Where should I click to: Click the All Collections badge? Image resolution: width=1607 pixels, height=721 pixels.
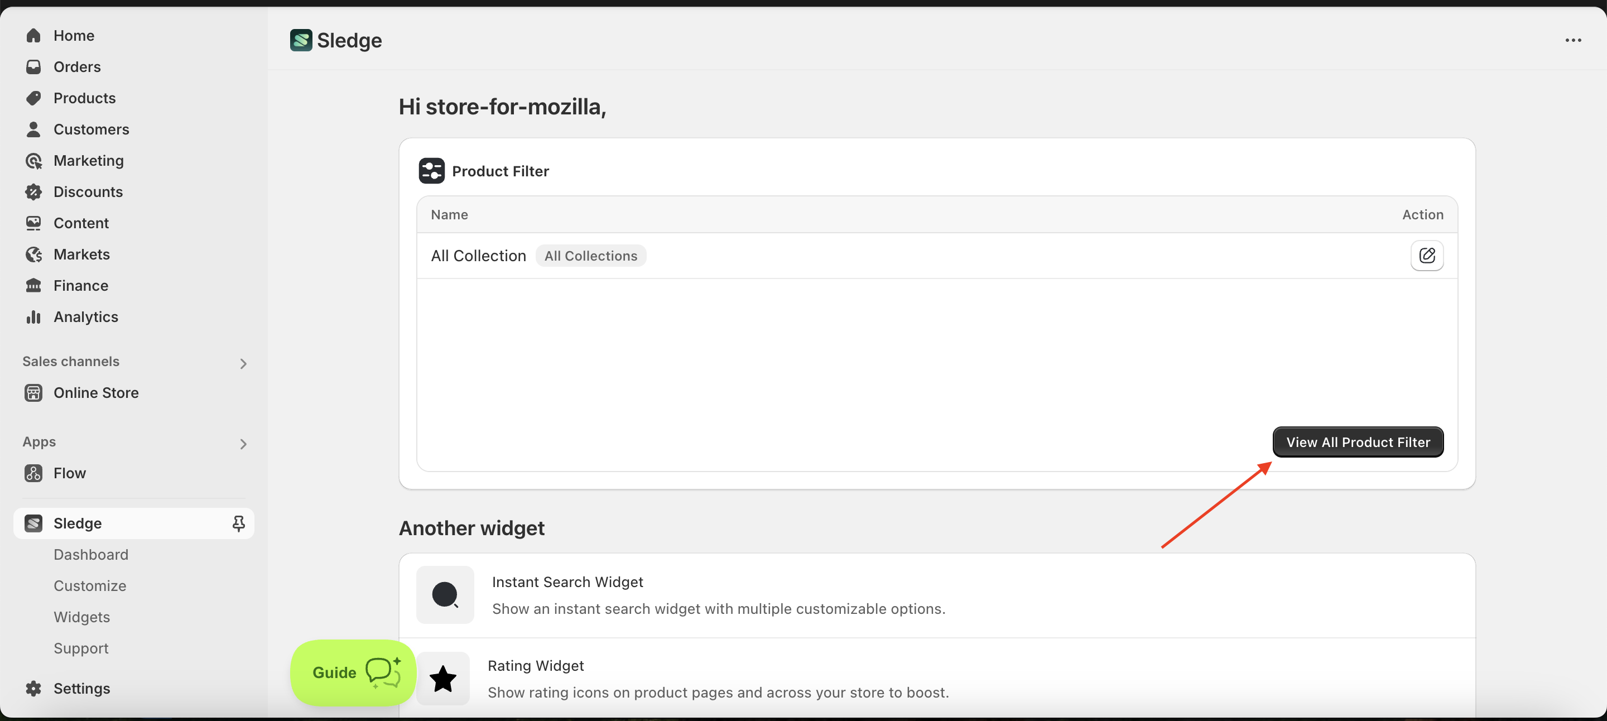click(591, 256)
